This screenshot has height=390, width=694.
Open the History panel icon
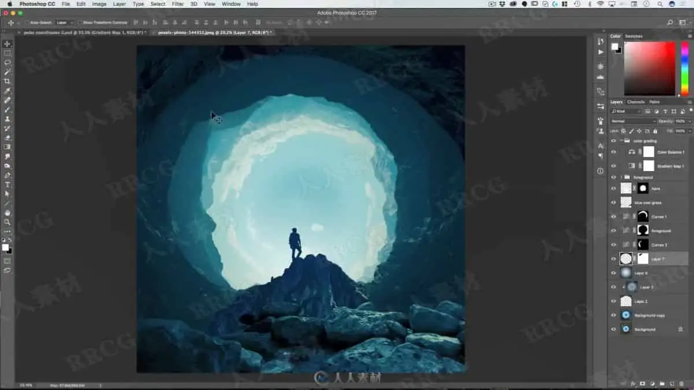600,42
